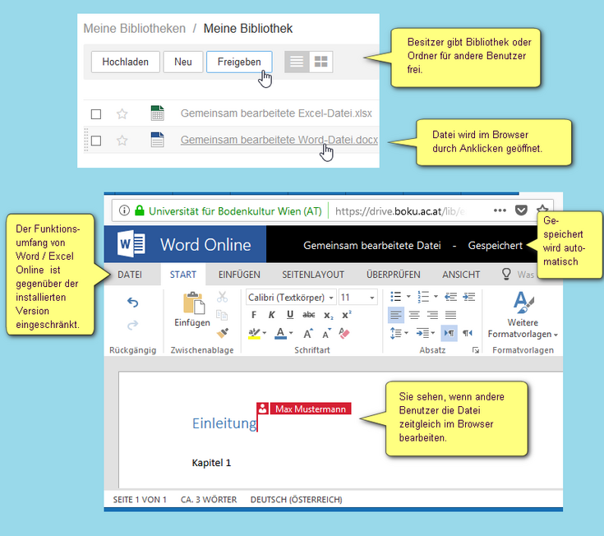
Task: Click the Copy icon in Zwischenablage
Action: [222, 315]
